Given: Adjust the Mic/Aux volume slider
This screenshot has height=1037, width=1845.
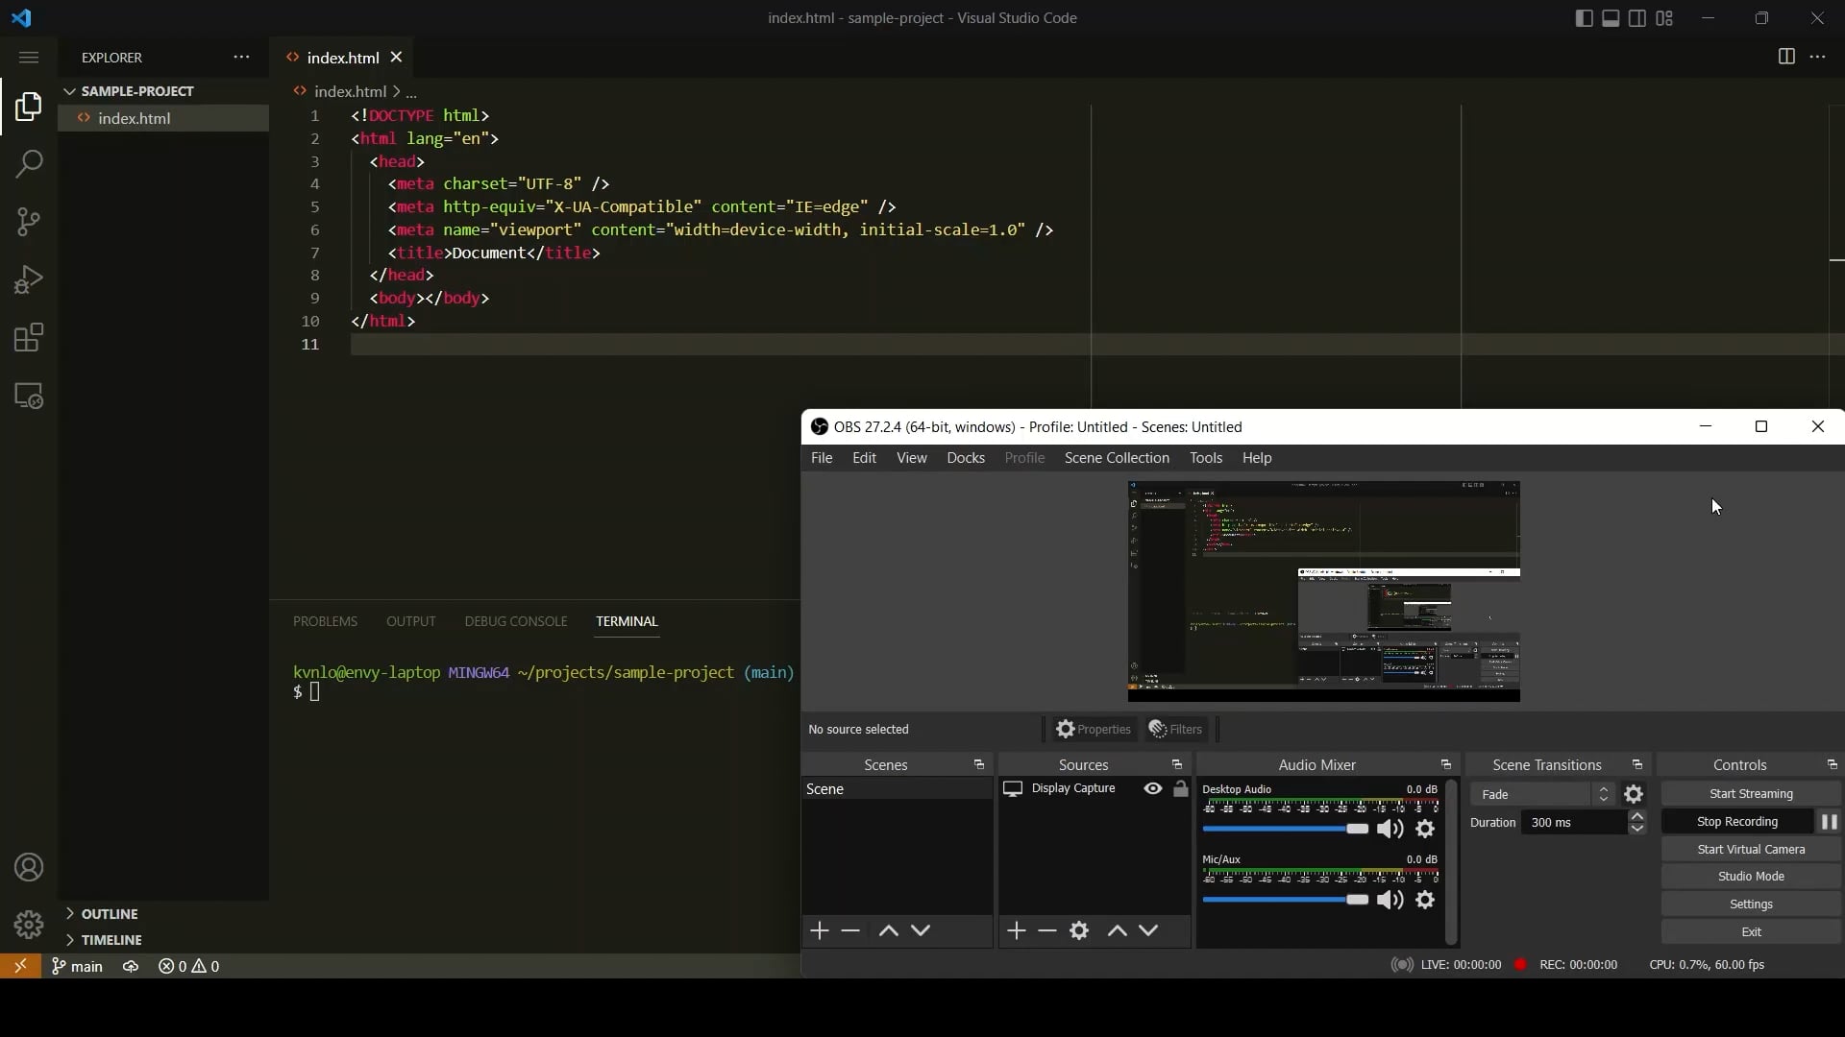Looking at the screenshot, I should [1286, 900].
